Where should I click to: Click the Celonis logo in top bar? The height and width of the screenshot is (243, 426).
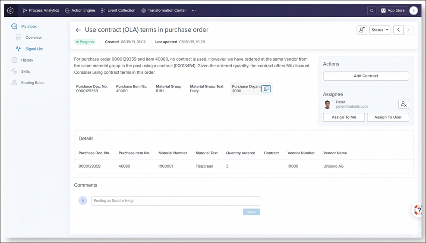(10, 11)
